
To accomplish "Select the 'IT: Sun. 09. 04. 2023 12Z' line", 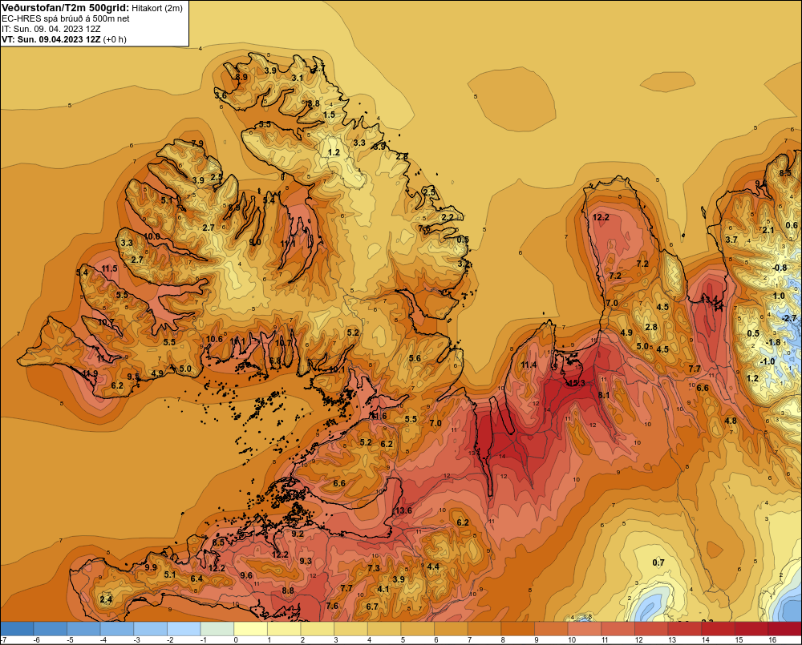I will tap(51, 29).
